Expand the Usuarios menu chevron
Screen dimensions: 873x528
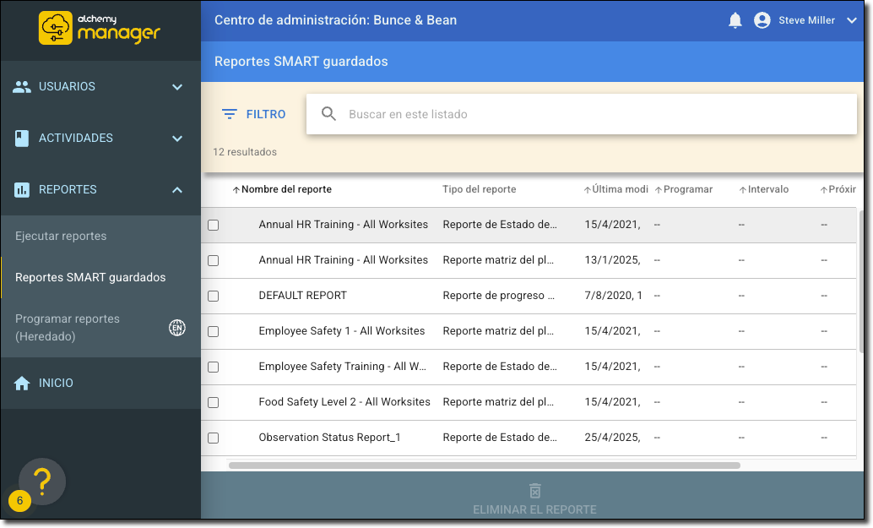tap(177, 87)
